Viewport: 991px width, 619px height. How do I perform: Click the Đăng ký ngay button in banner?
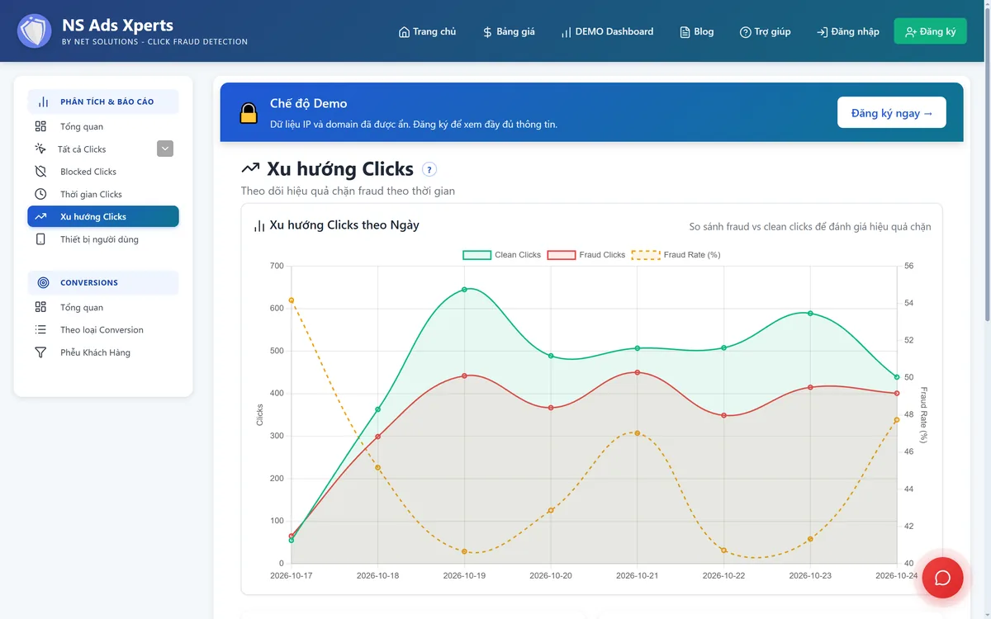[x=892, y=112]
